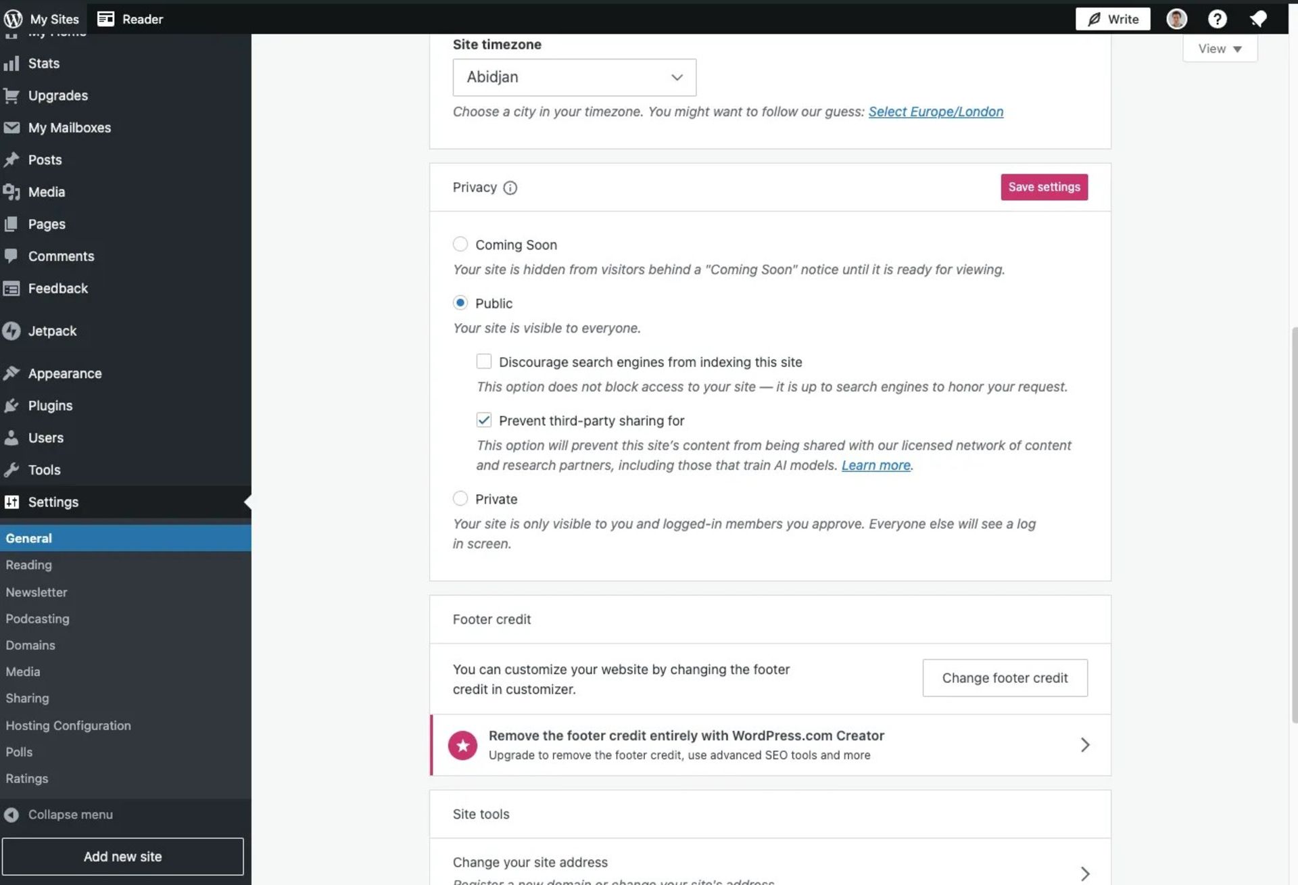Expand Remove footer credit upgrade chevron
The height and width of the screenshot is (885, 1298).
(1084, 744)
